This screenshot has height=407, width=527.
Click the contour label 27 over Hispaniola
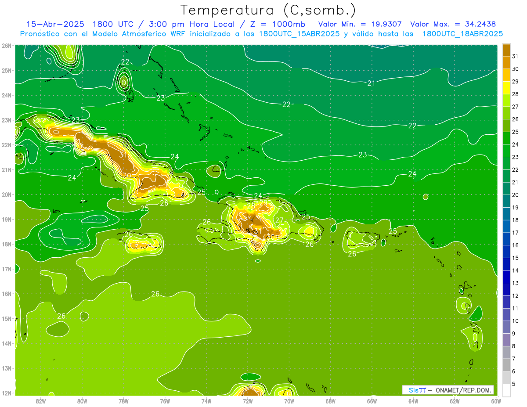coord(279,220)
